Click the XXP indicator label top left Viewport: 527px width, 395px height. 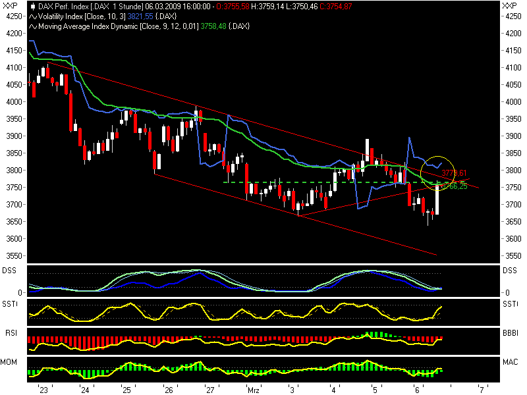(10, 6)
